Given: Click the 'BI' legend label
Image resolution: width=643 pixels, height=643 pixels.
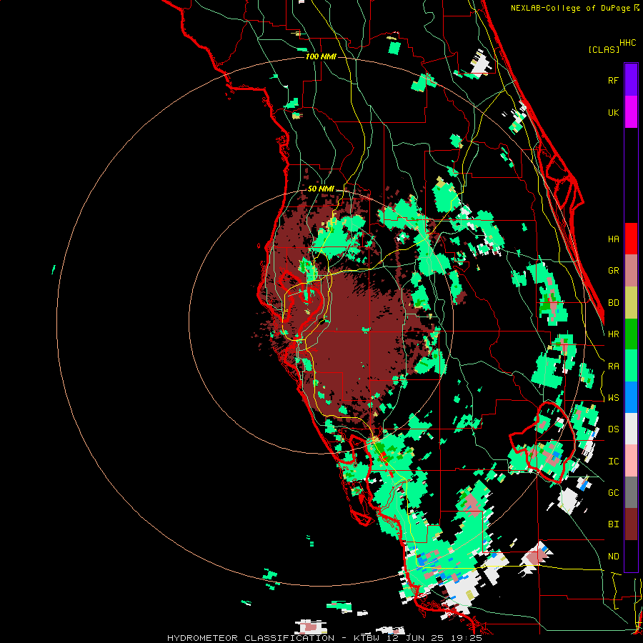Looking at the screenshot, I should [613, 524].
